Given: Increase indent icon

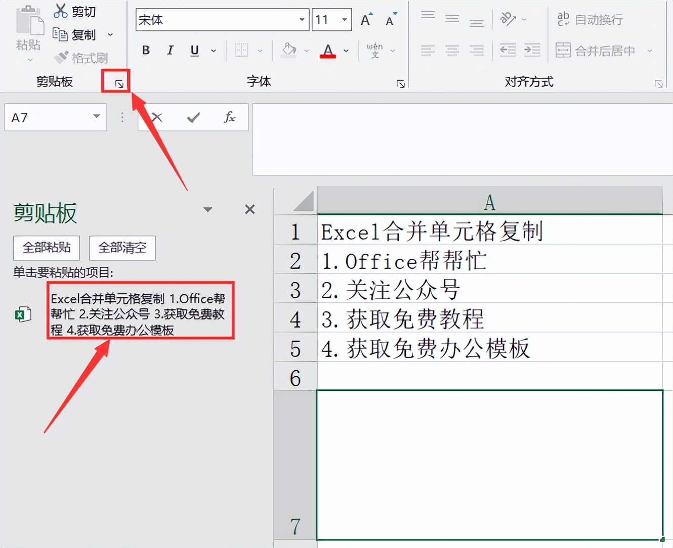Looking at the screenshot, I should 532,50.
